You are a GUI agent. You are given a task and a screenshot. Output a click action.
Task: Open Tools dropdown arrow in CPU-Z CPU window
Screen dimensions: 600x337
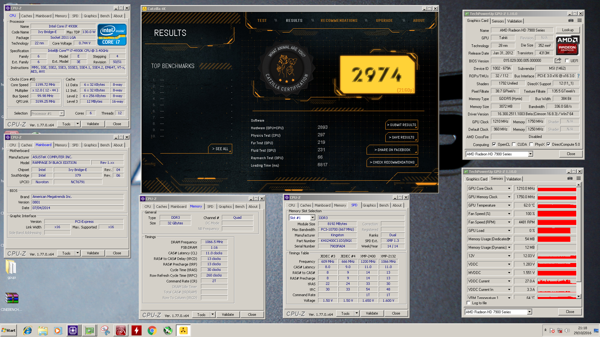77,124
